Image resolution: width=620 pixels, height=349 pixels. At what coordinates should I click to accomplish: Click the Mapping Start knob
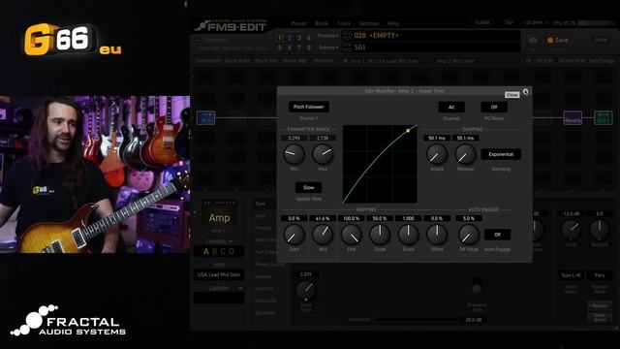click(x=294, y=235)
